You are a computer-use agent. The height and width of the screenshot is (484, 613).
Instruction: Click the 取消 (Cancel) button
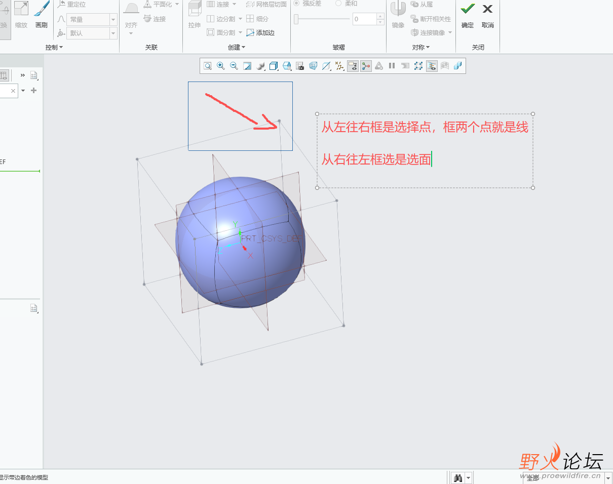(x=487, y=15)
